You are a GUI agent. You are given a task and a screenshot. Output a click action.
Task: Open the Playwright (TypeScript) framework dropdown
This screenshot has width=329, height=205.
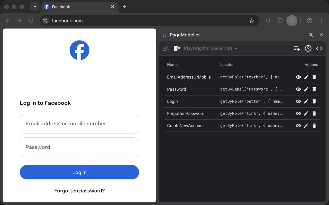tap(211, 48)
